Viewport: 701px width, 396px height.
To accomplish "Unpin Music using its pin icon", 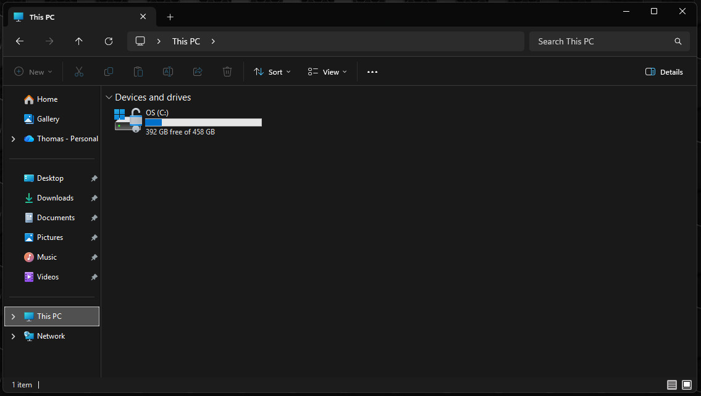I will 94,257.
